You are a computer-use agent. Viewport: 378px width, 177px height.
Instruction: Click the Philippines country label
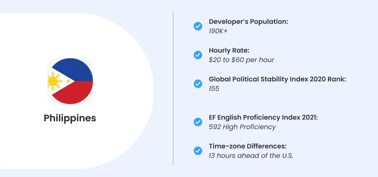pyautogui.click(x=70, y=118)
